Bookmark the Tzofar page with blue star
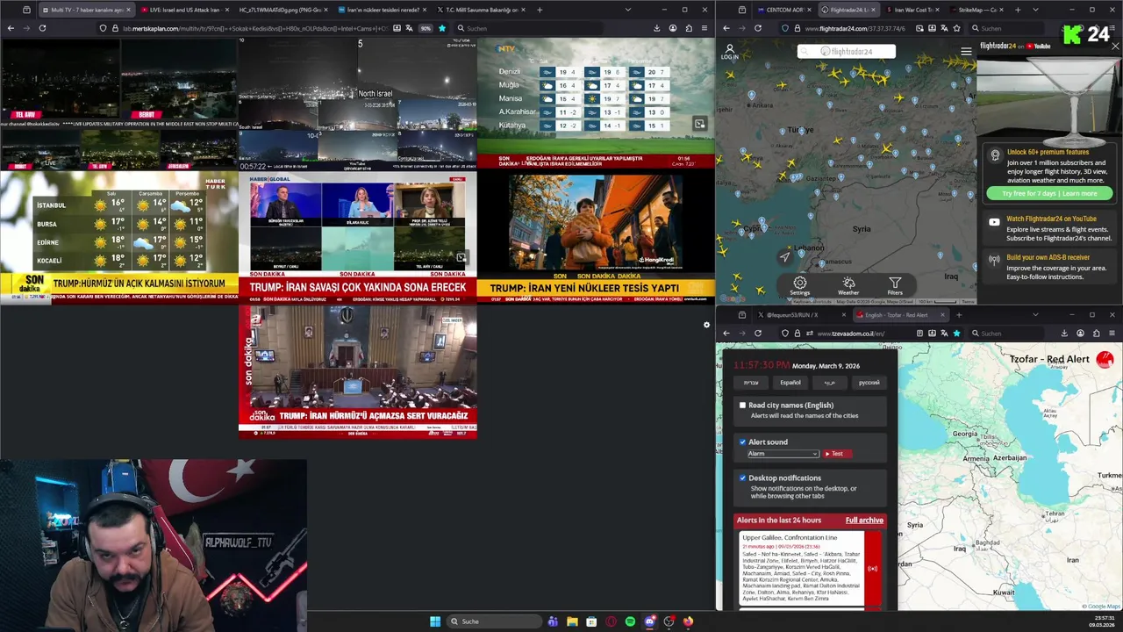This screenshot has height=632, width=1123. coord(956,334)
